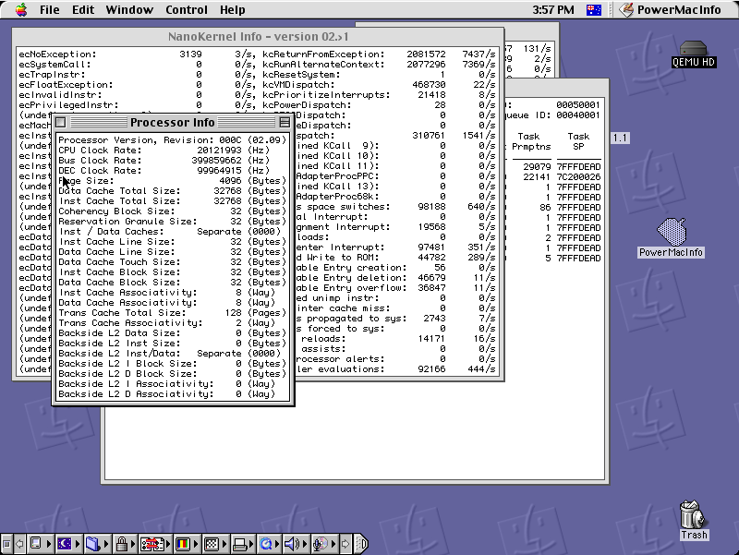739x555 pixels.
Task: Click the 'ecPrivilegedInstr:' label
Action: click(68, 105)
